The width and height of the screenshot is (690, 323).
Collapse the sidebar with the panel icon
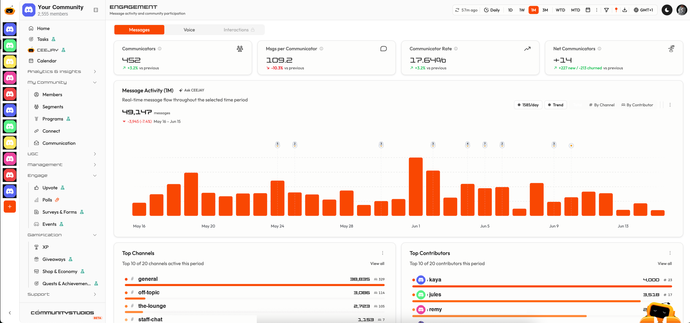(96, 10)
